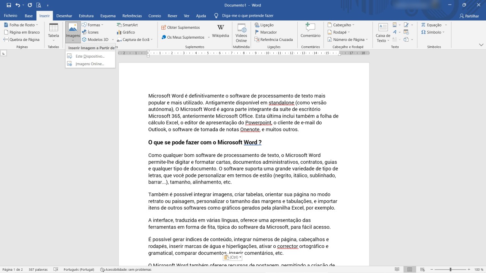Screen dimensions: 486x273
Task: Click Acessibilidade: sem problemas in status bar
Action: tap(126, 270)
